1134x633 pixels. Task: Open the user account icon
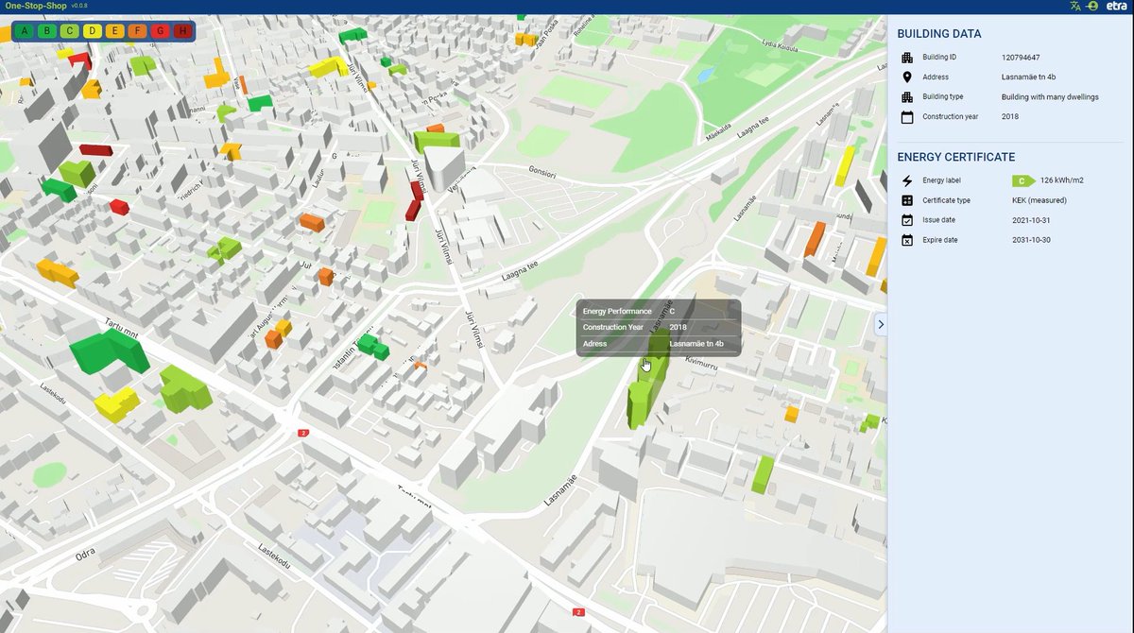[x=1092, y=6]
